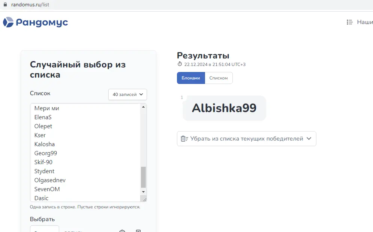Click the Выбрать label
373x232 pixels.
point(42,219)
